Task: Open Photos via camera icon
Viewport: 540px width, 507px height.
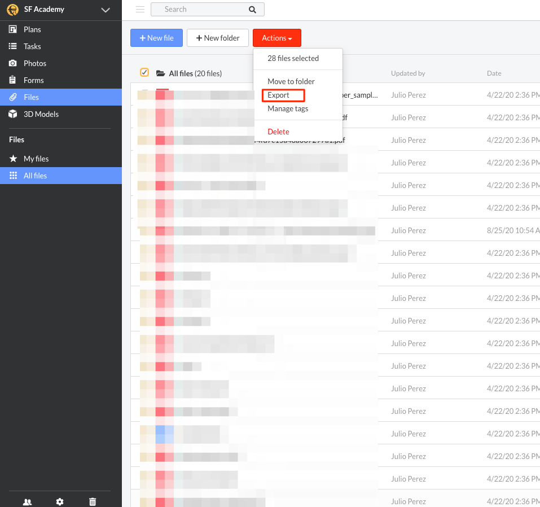Action: 13,63
